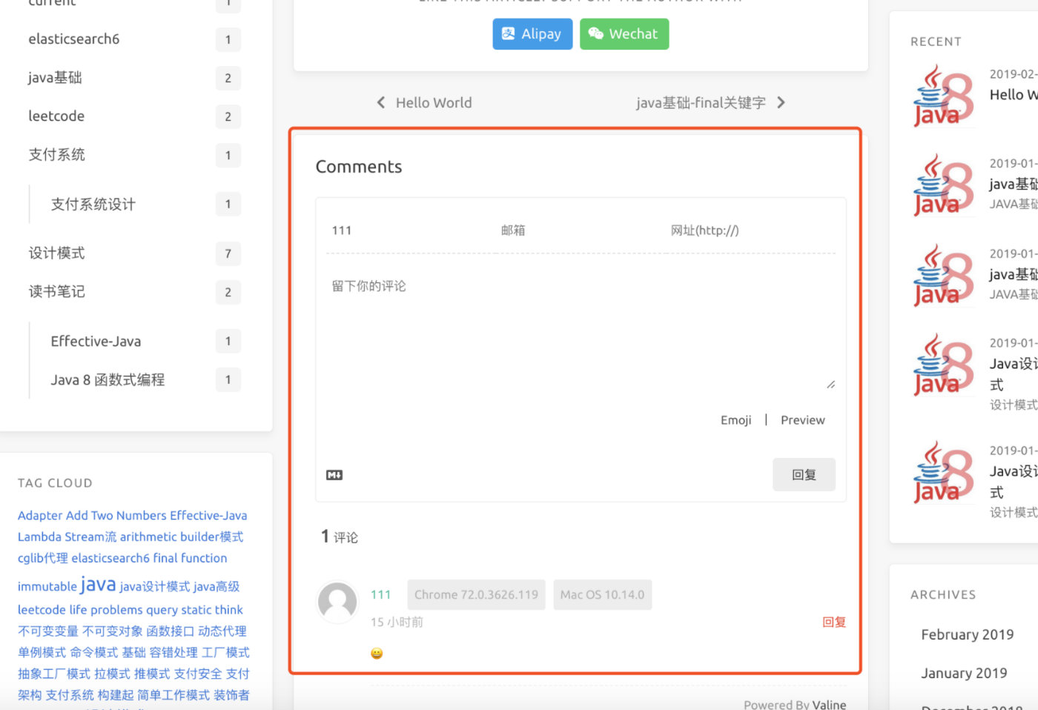Click the Java 8 thumbnail beside Hello W
This screenshot has height=710, width=1038.
(x=943, y=96)
